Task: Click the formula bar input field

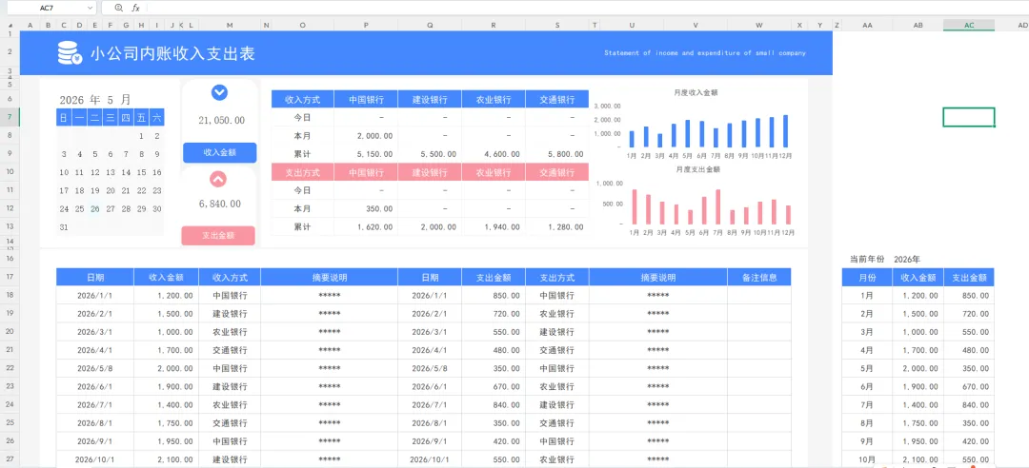Action: [584, 8]
